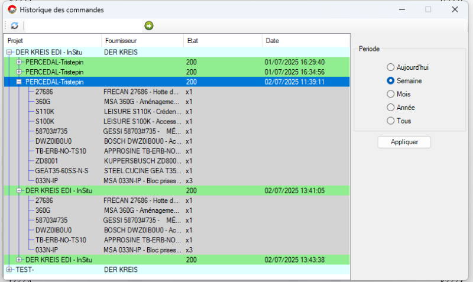Choose the Mois period option
This screenshot has height=282, width=473.
pos(390,94)
